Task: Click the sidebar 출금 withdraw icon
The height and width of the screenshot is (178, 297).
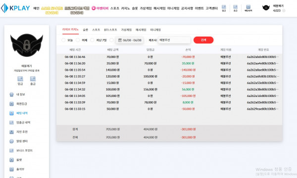Action: point(33,81)
